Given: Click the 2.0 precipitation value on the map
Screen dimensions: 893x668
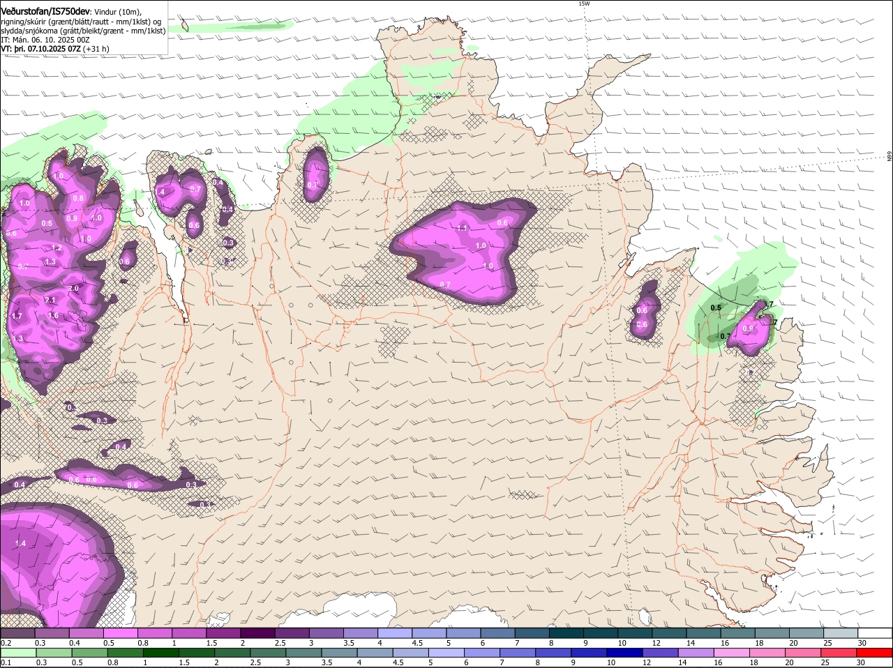Looking at the screenshot, I should pyautogui.click(x=73, y=288).
